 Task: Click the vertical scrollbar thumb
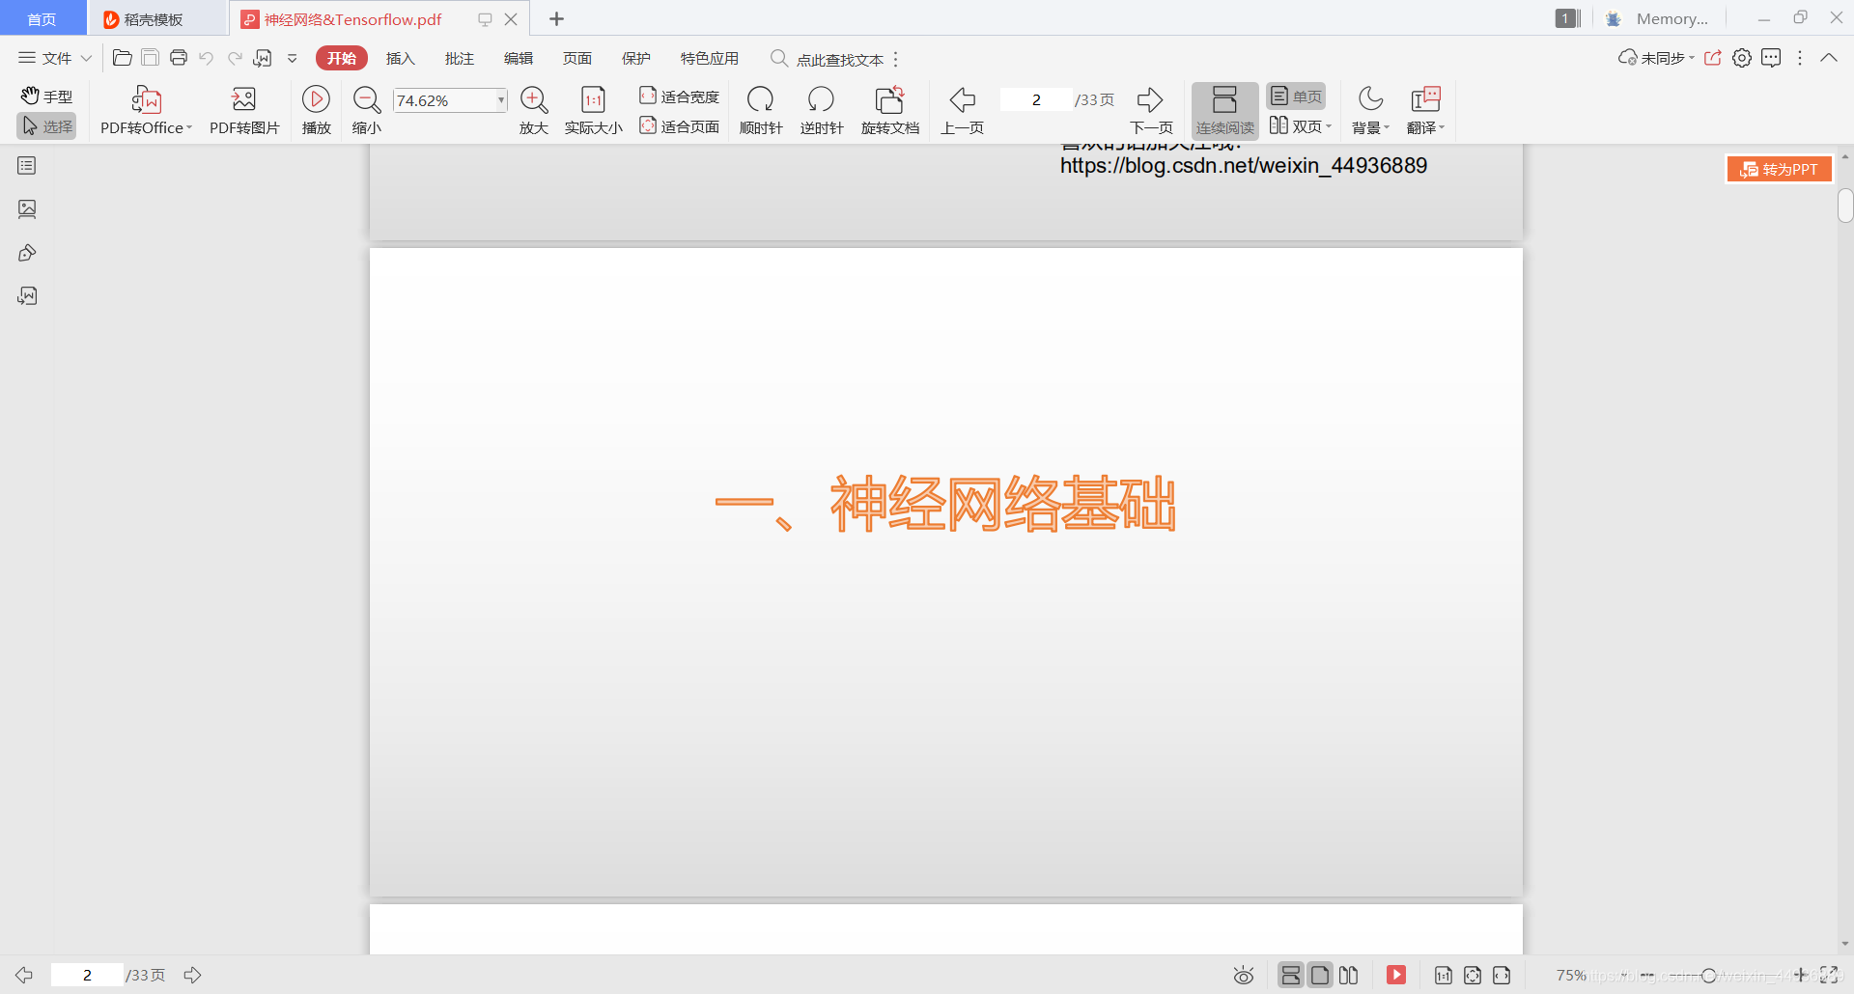pos(1845,206)
